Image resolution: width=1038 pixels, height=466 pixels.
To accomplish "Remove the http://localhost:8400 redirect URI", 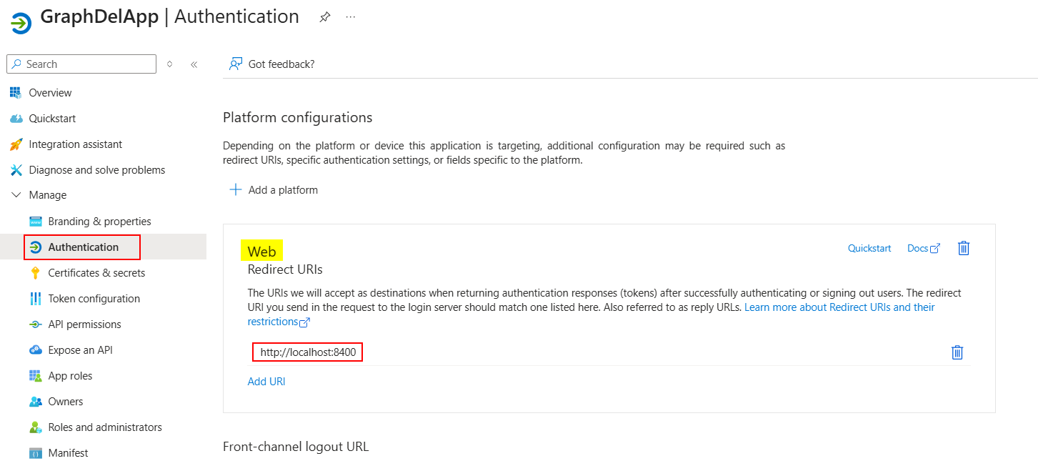I will point(957,352).
